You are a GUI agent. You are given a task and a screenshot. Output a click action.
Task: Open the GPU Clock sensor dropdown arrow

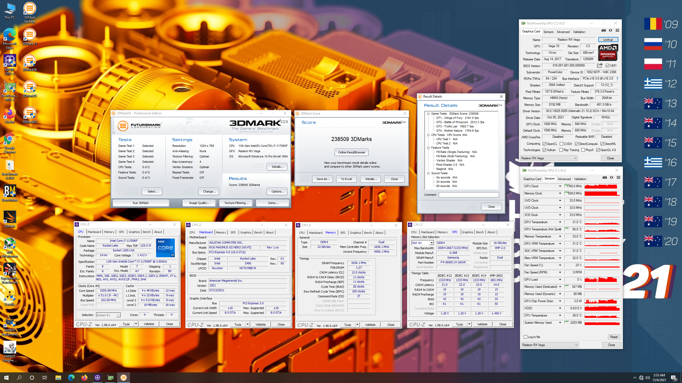click(x=560, y=186)
